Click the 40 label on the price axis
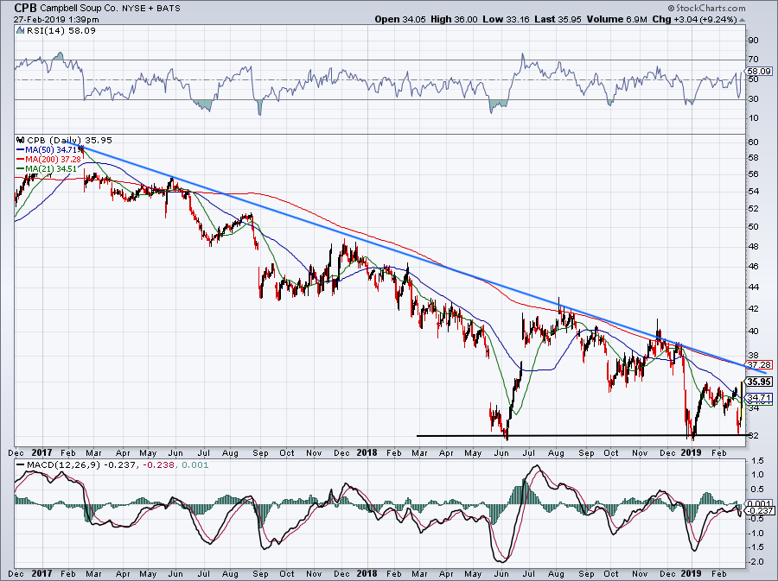Screen dimensions: 778x581 point(753,331)
